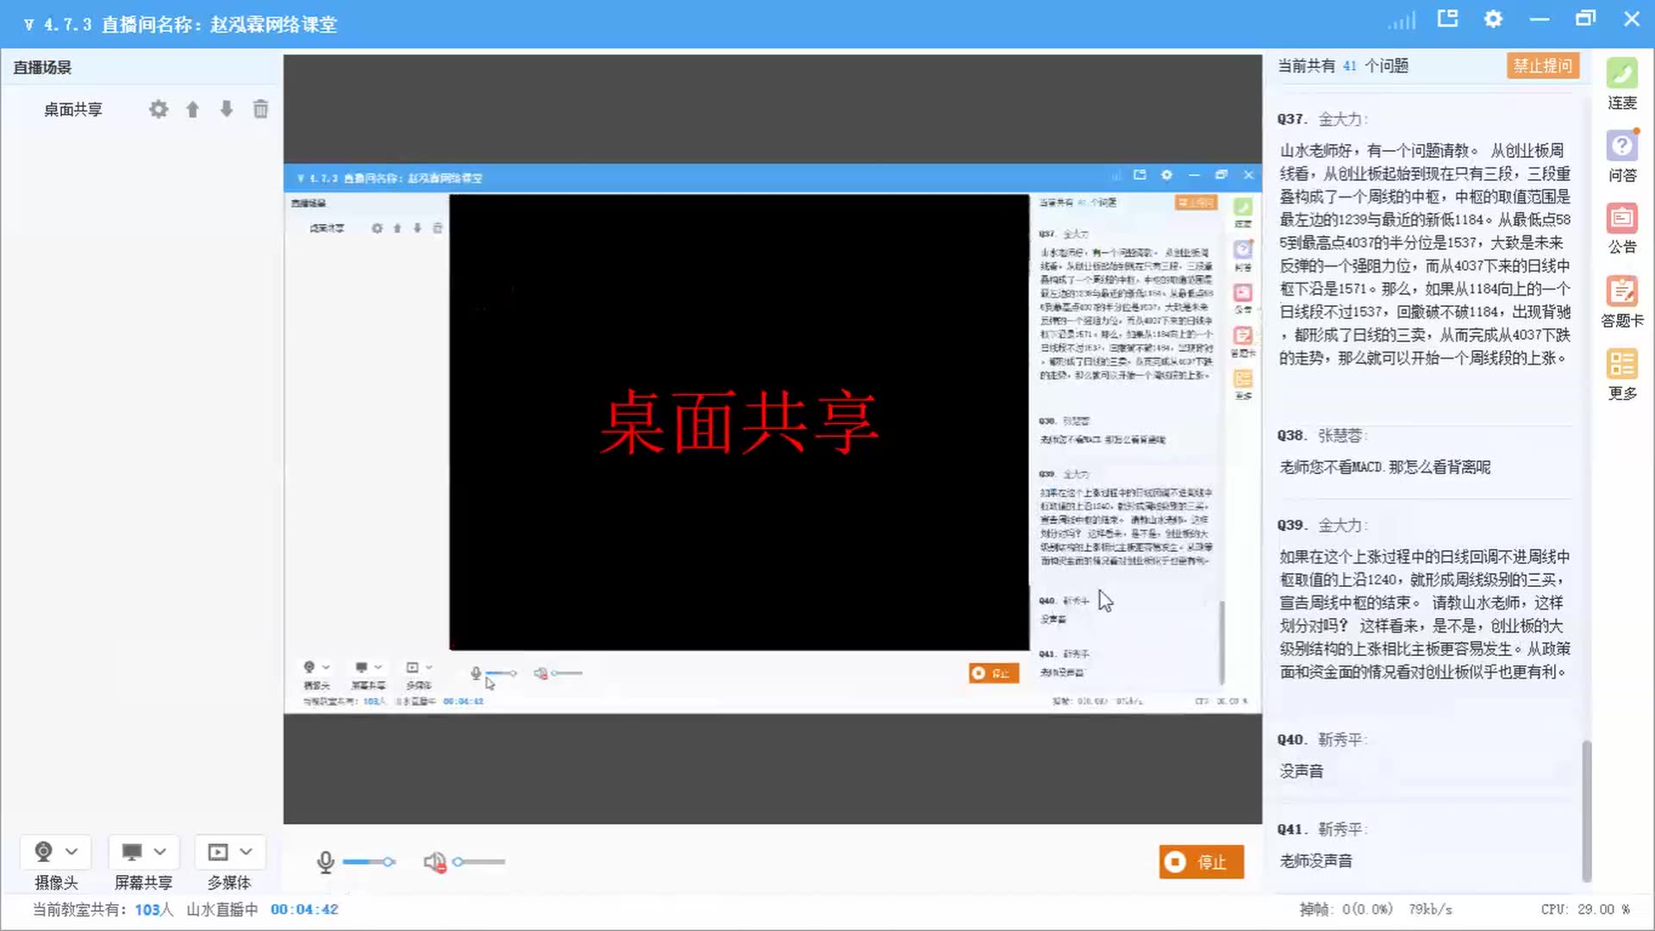Select question Q40 没声音

1426,755
